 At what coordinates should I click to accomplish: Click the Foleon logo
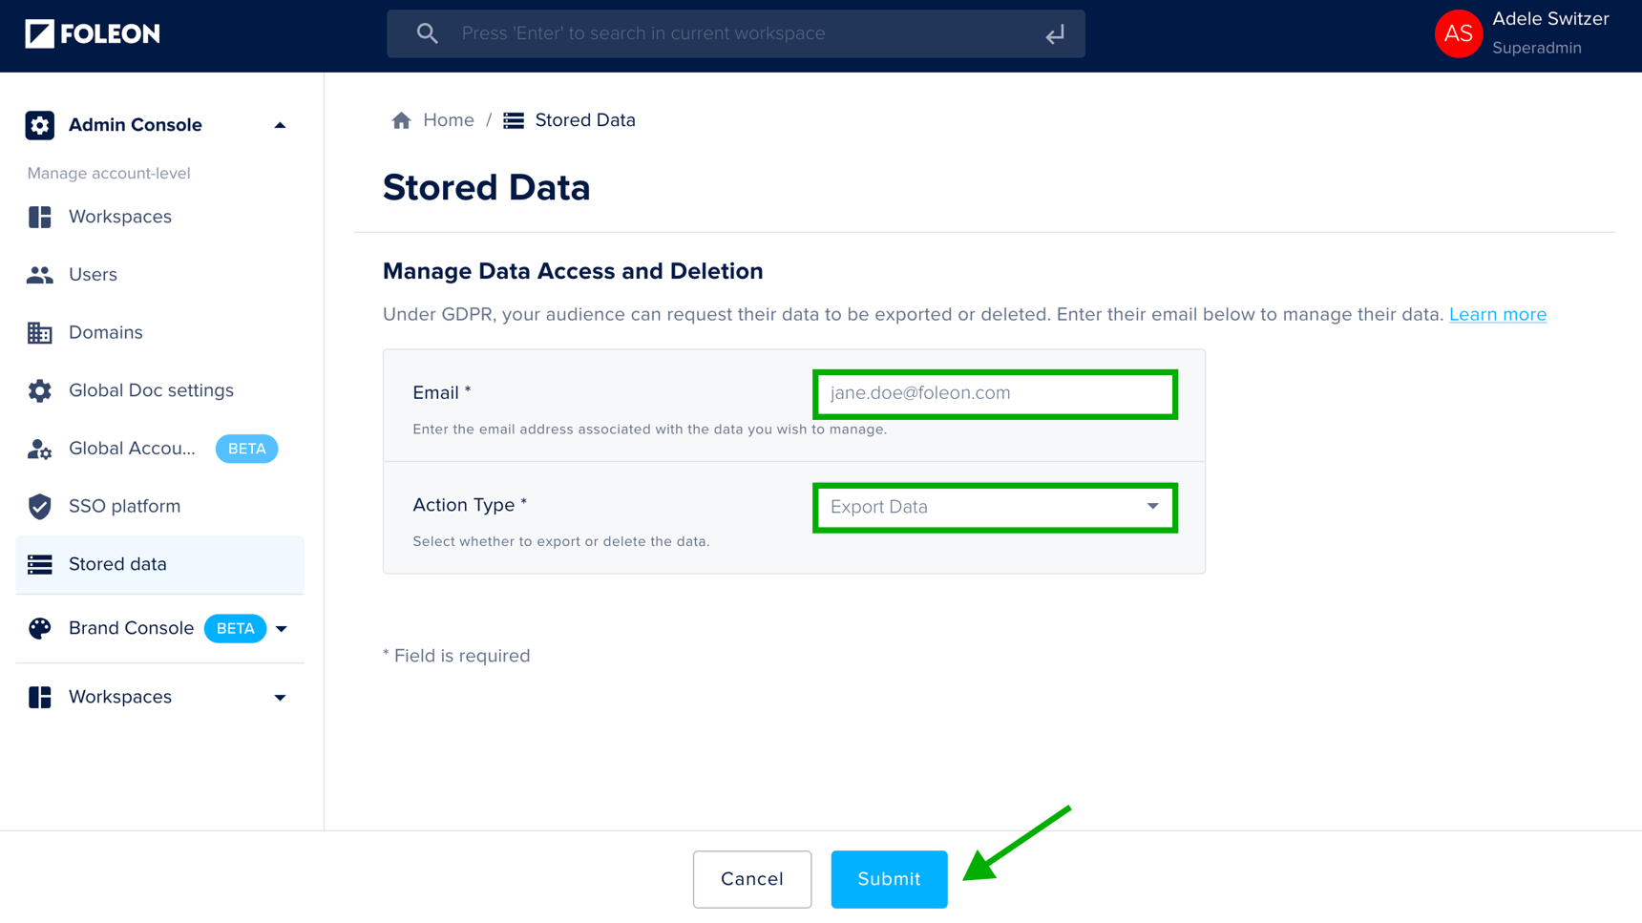[93, 33]
